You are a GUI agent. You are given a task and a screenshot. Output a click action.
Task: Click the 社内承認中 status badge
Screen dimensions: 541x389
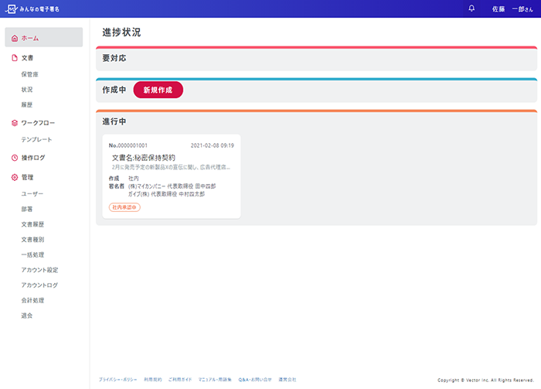[124, 208]
